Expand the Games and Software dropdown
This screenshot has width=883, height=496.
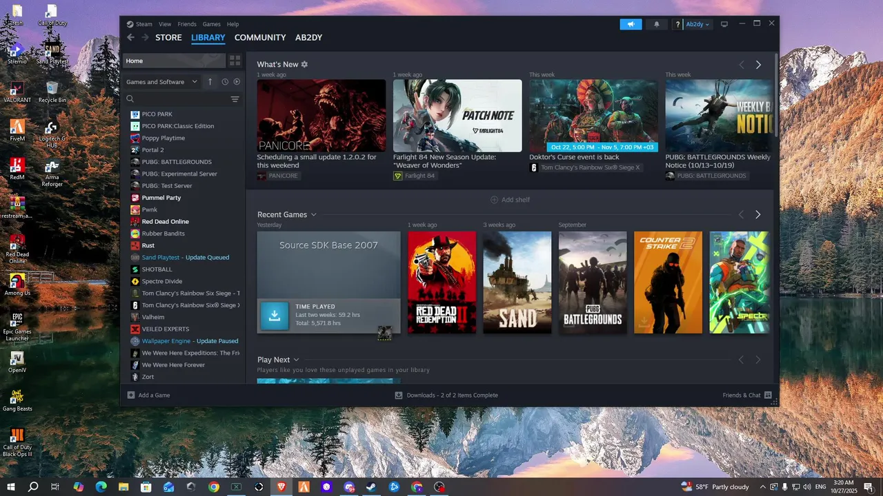coord(162,81)
